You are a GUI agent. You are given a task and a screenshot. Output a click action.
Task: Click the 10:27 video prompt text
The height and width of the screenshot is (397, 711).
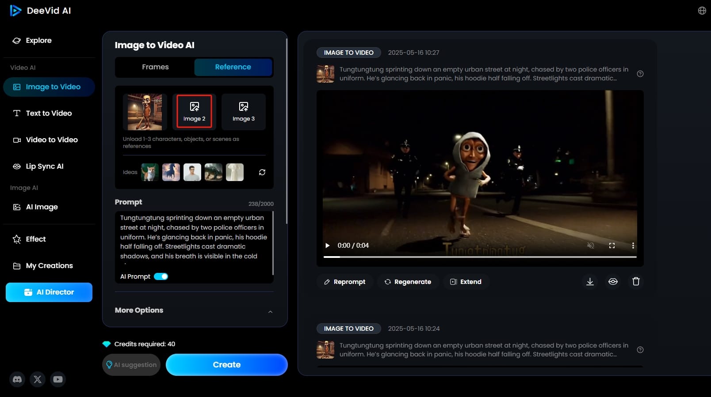(x=484, y=74)
